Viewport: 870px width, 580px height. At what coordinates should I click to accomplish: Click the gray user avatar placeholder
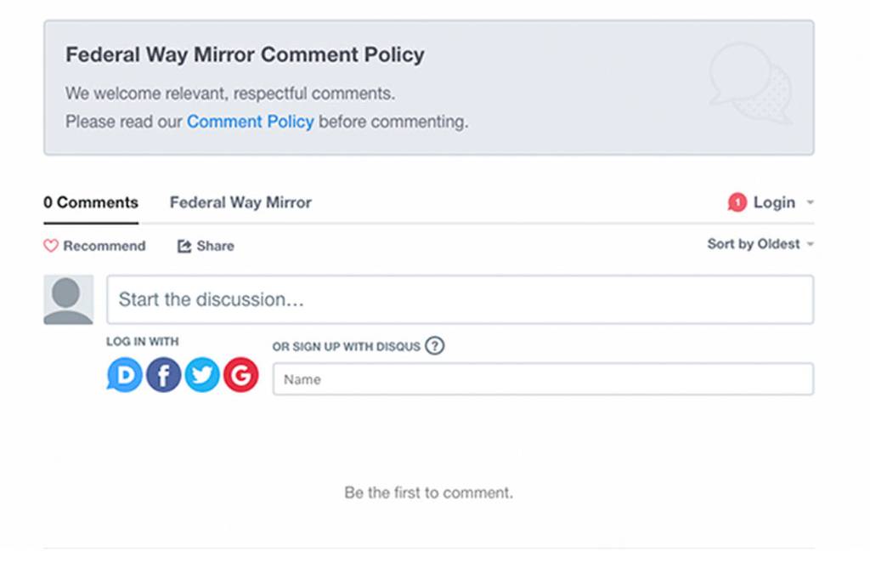(x=68, y=299)
